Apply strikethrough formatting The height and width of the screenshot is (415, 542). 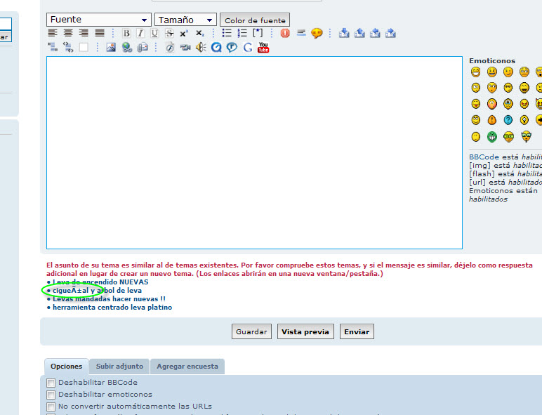pyautogui.click(x=169, y=33)
